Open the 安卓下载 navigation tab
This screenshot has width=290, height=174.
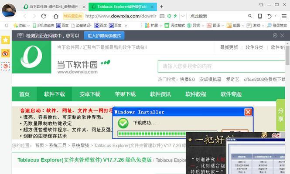coord(90,94)
